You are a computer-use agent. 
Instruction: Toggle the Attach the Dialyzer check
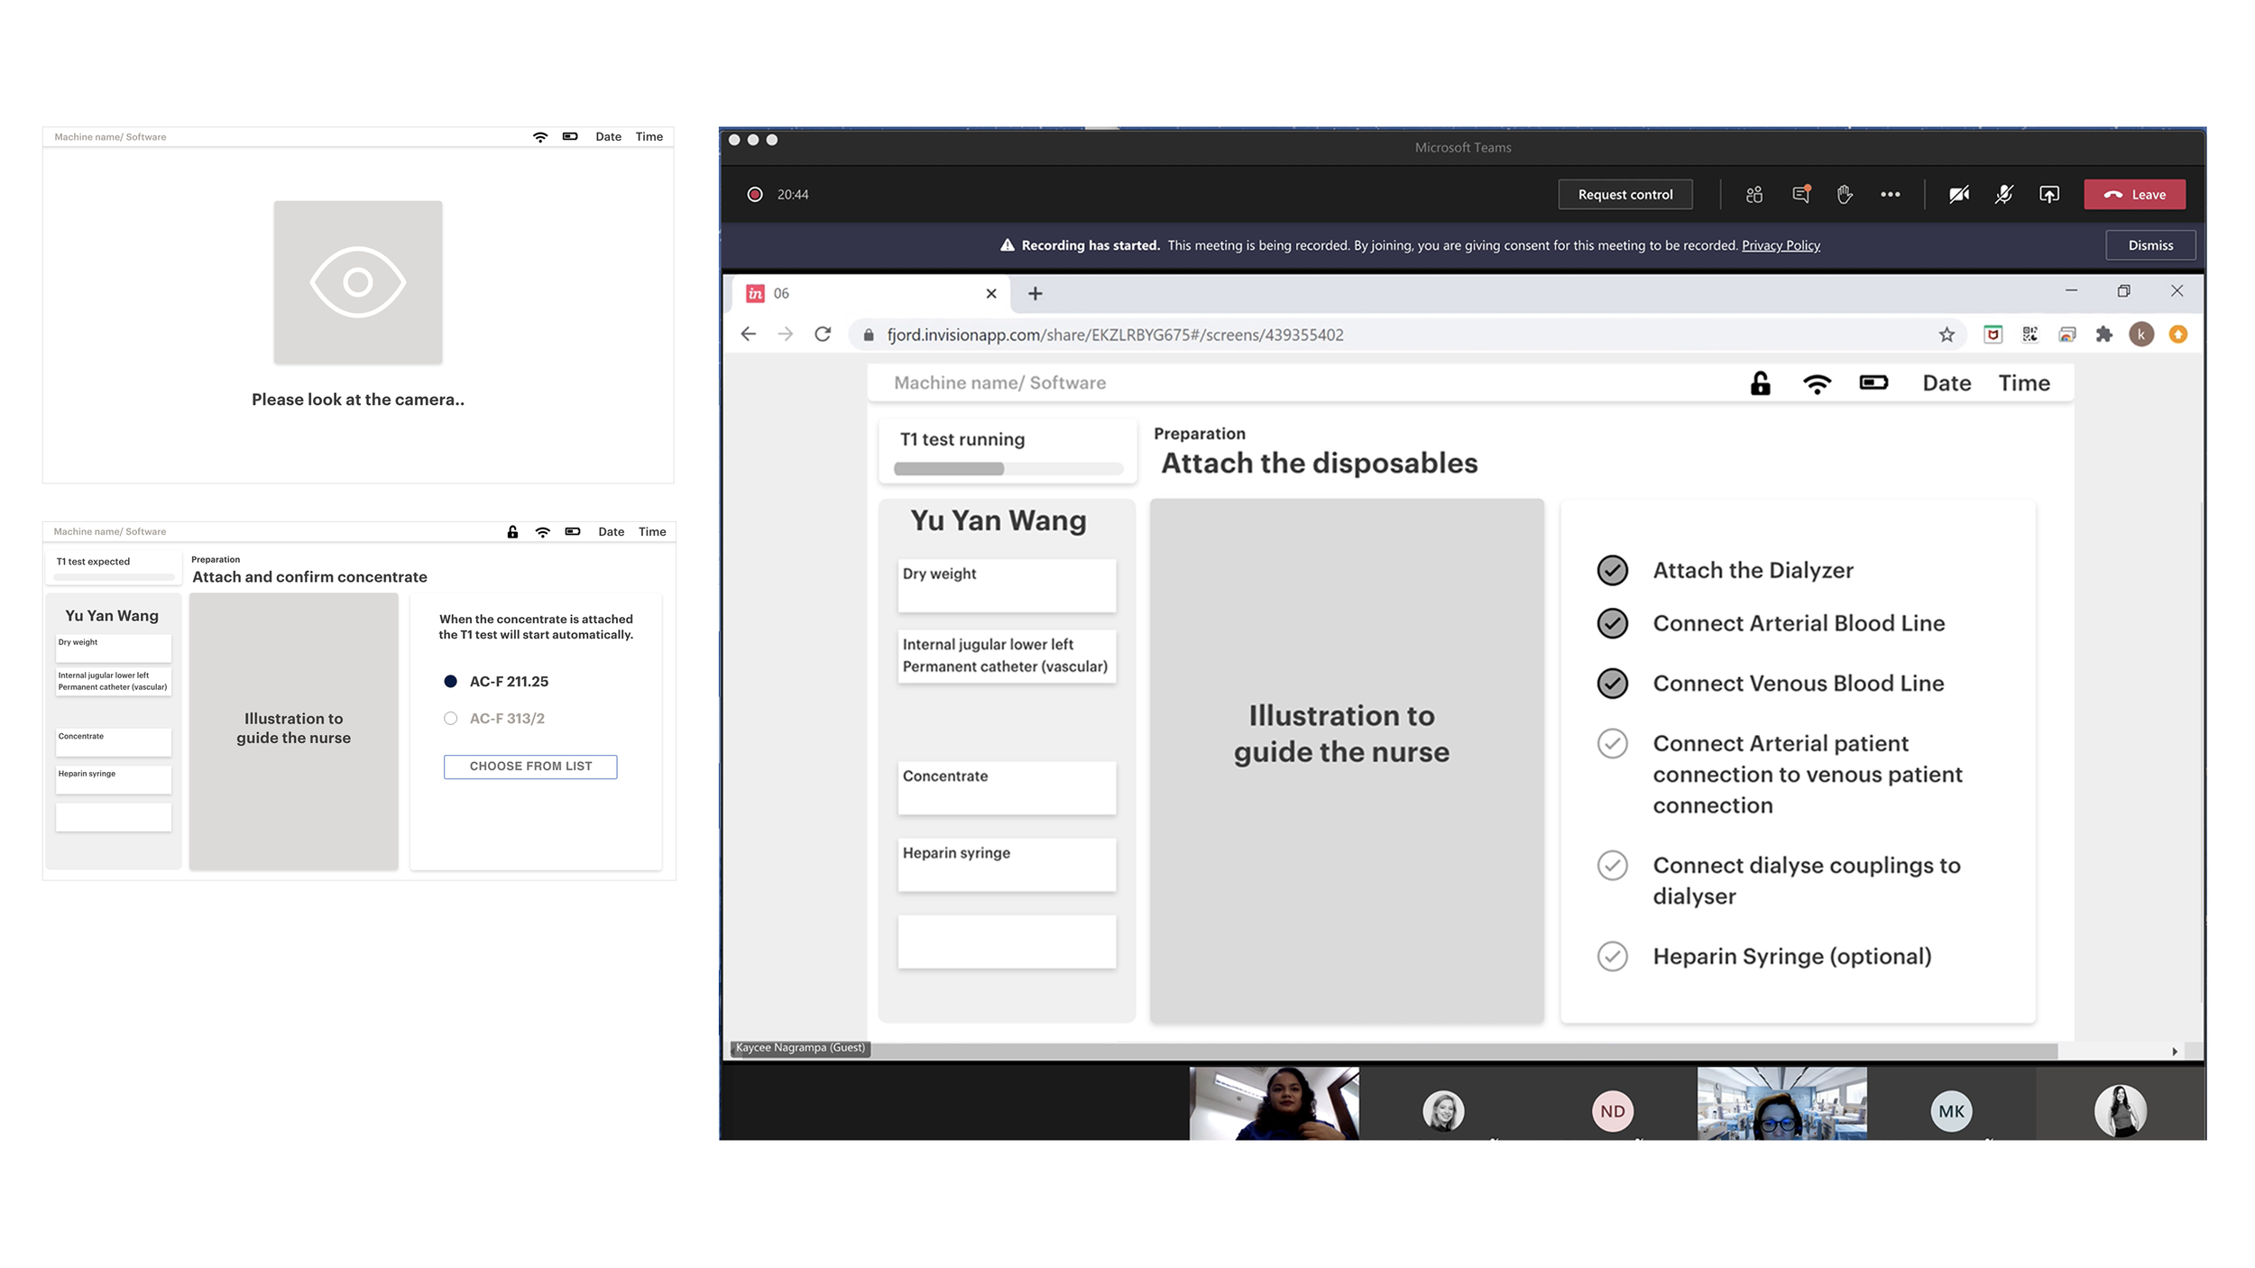point(1612,570)
